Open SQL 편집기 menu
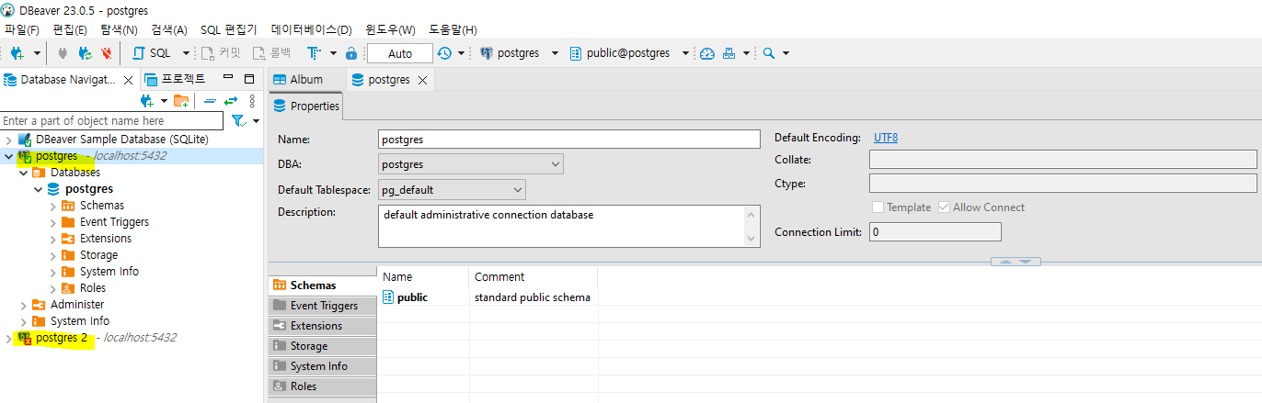Screen dimensions: 1262x403 pos(228,29)
